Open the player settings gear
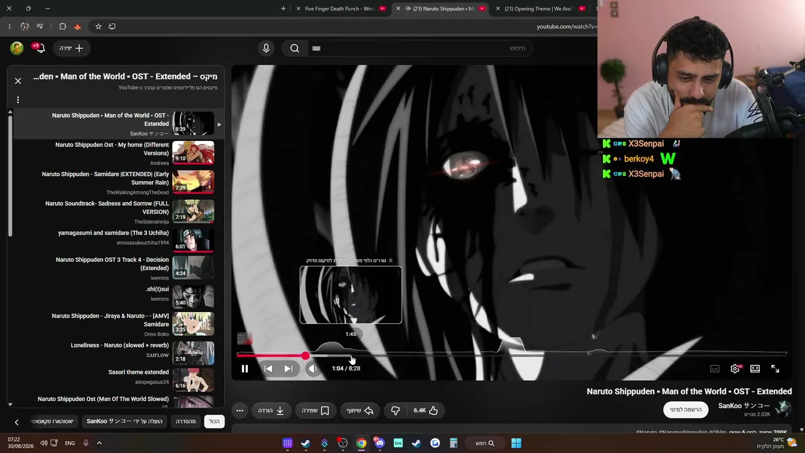The width and height of the screenshot is (805, 453). click(x=735, y=369)
